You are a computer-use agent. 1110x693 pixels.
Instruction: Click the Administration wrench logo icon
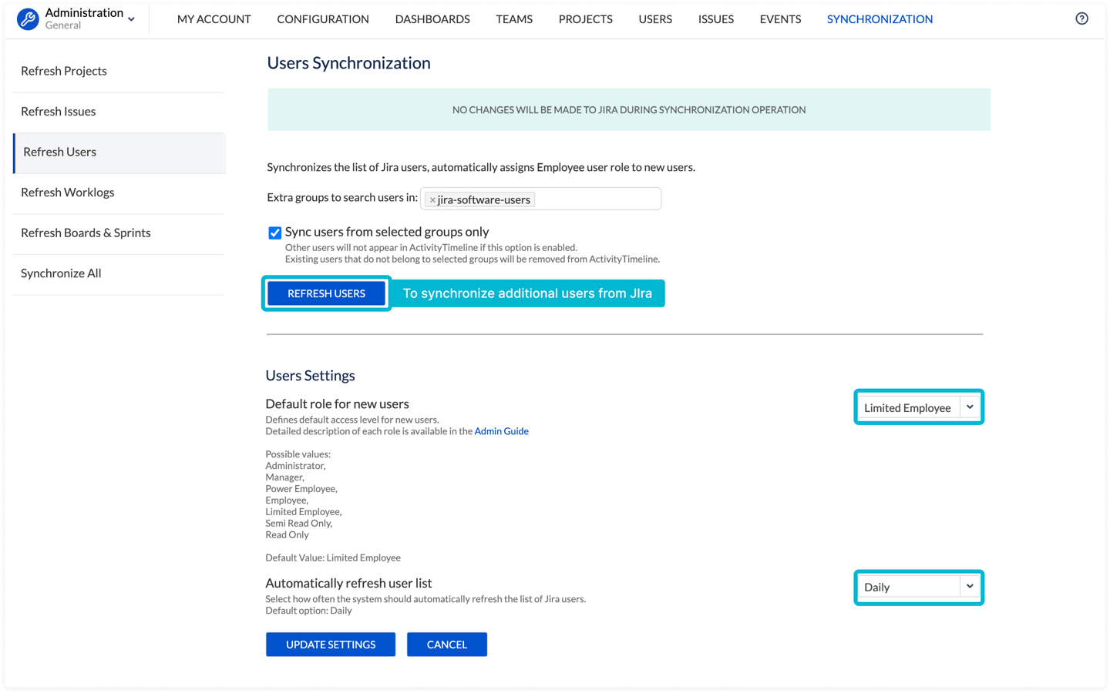coord(28,19)
